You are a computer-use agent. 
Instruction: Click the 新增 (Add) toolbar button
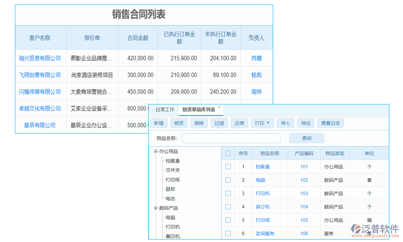[159, 123]
